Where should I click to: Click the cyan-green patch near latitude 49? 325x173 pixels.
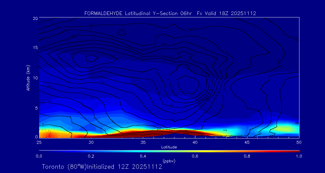tap(286, 129)
